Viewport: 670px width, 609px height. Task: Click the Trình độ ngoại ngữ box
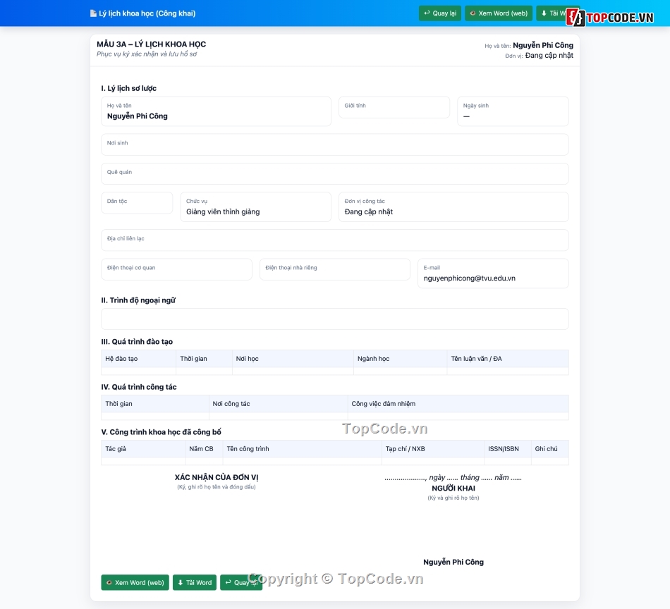coord(334,319)
